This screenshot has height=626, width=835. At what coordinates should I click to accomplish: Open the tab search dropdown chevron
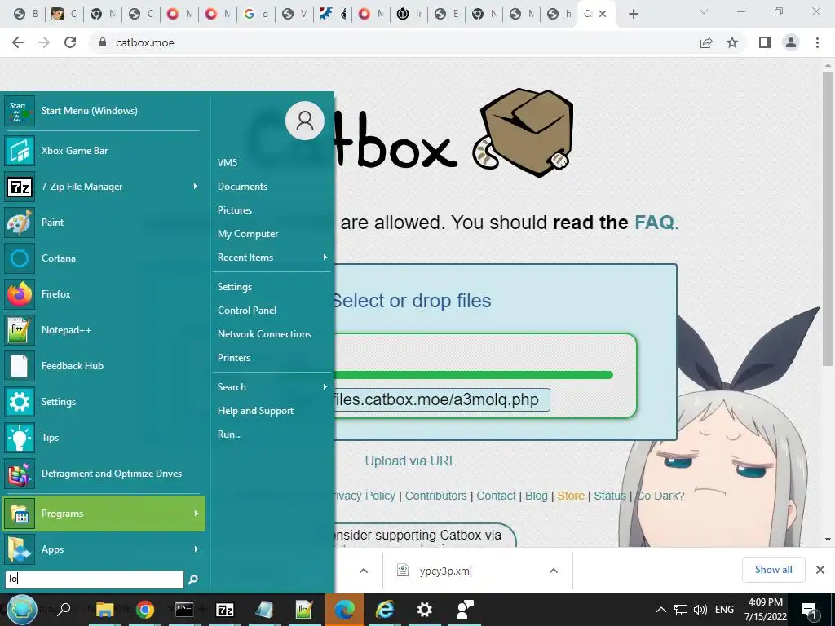pos(704,11)
